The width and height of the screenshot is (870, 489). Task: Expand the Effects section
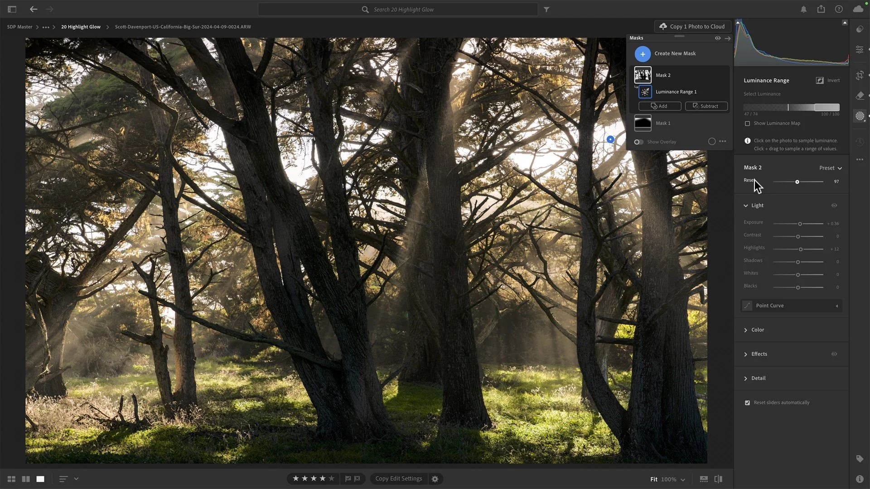tap(759, 354)
